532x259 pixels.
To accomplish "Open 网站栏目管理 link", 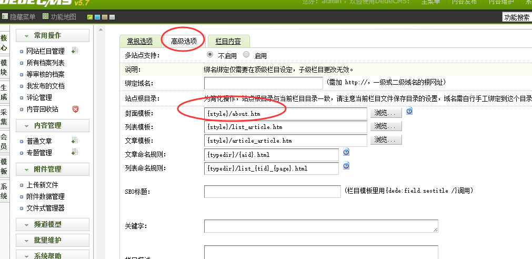I will tap(45, 51).
